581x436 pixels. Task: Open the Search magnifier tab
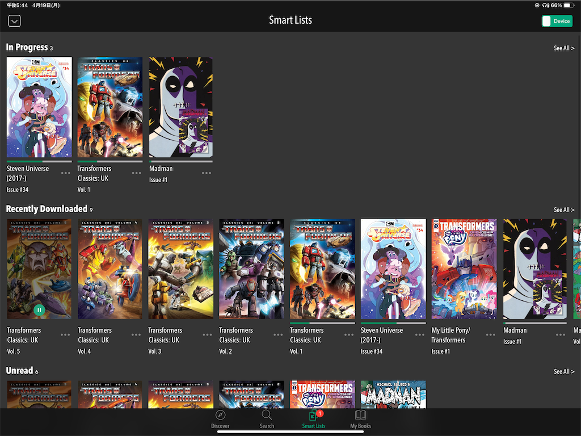tap(267, 415)
